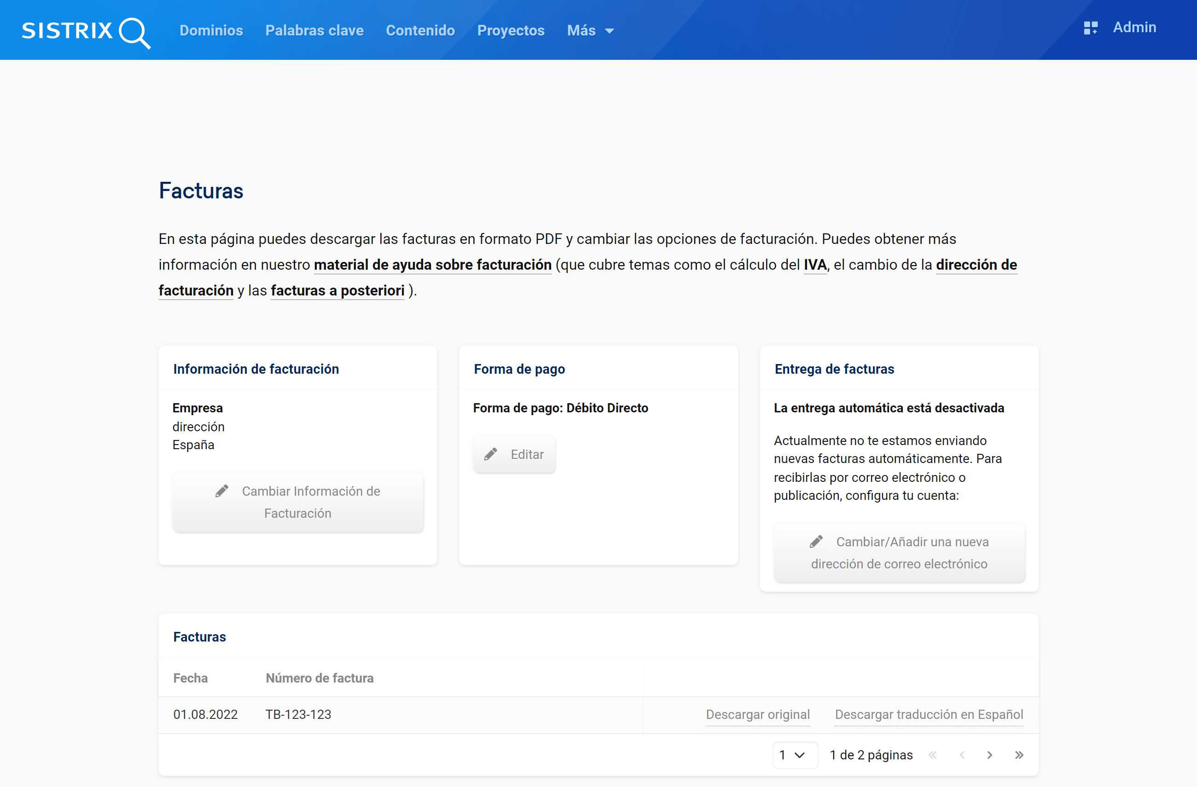
Task: Click Cambiar/Añadir nueva dirección de correo button
Action: 899,553
